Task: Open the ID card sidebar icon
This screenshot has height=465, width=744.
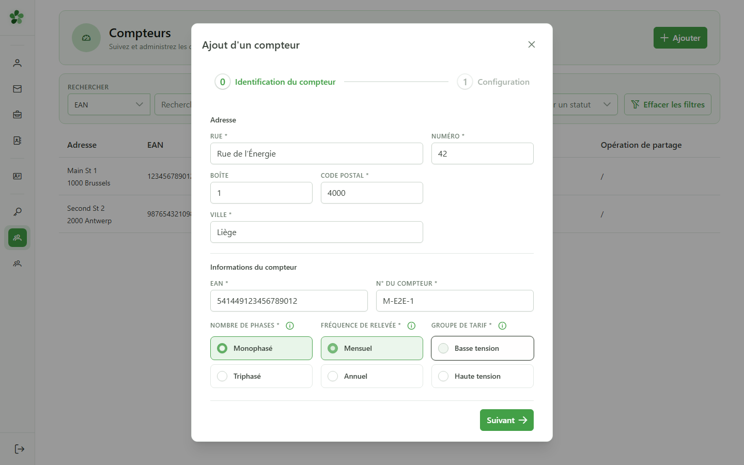Action: click(18, 176)
